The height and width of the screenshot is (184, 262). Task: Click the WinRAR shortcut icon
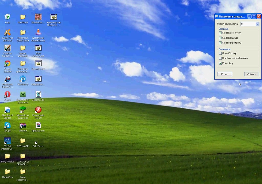pos(23,125)
